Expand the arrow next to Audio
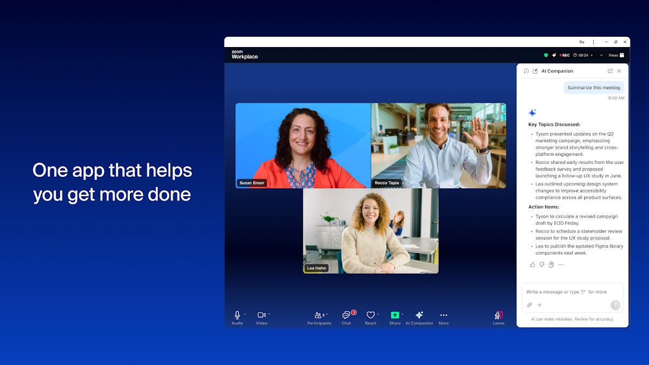The width and height of the screenshot is (649, 365). pos(245,314)
